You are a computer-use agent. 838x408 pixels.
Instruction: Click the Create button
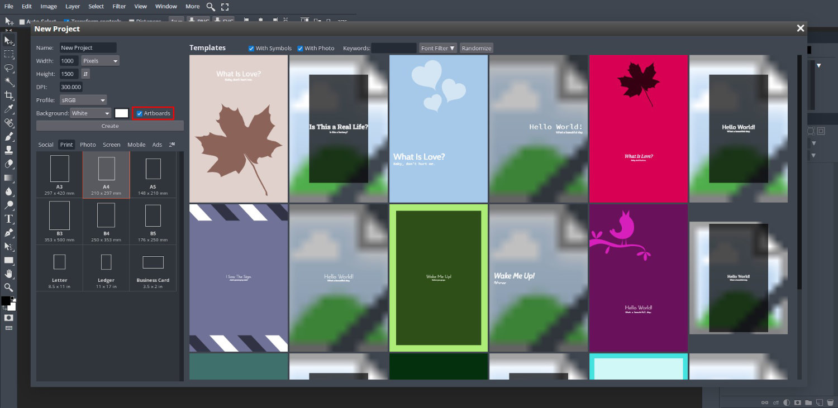[x=110, y=126]
